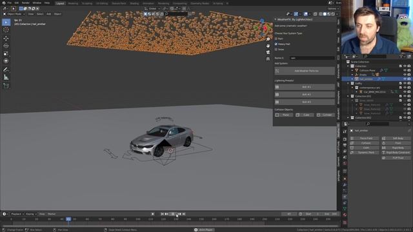Screen dimensions: 413x232
Task: Collapse the traffiq collection in outliner
Action: [x=348, y=83]
